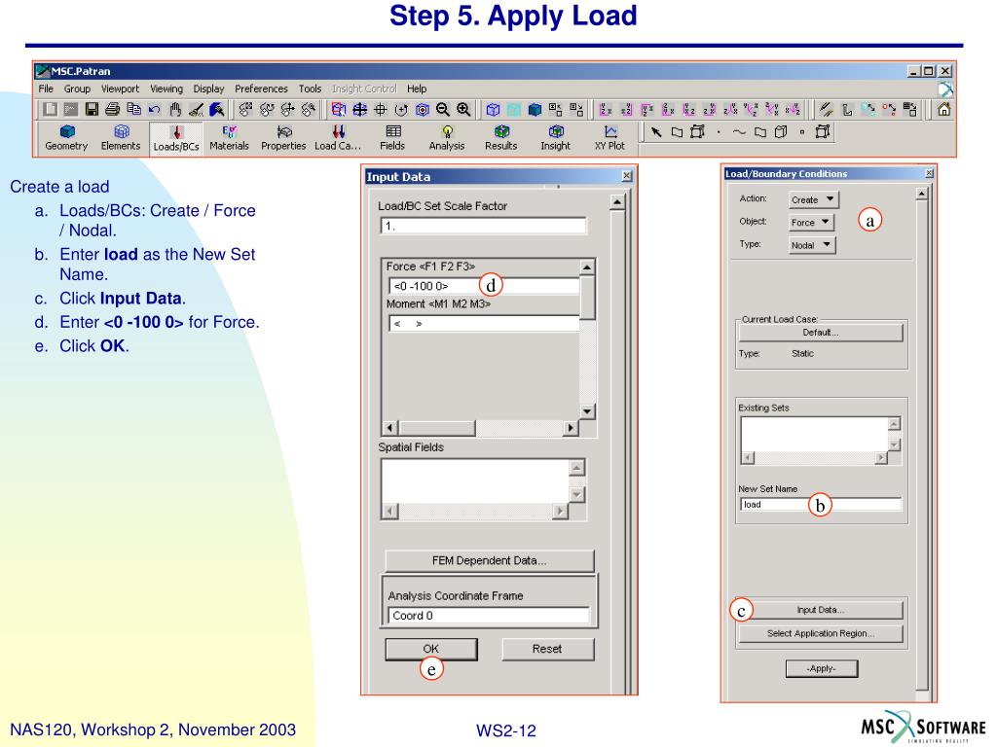Click force list scroll down arrow
Viewport: 997px width, 747px height.
[587, 411]
